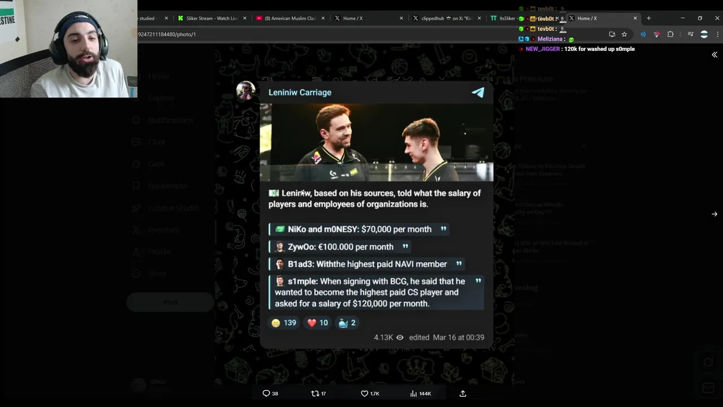This screenshot has width=723, height=407.
Task: Close the Sliker Stream tab
Action: click(x=245, y=18)
